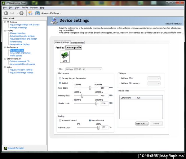Select Manual control for cooling

coord(90,121)
